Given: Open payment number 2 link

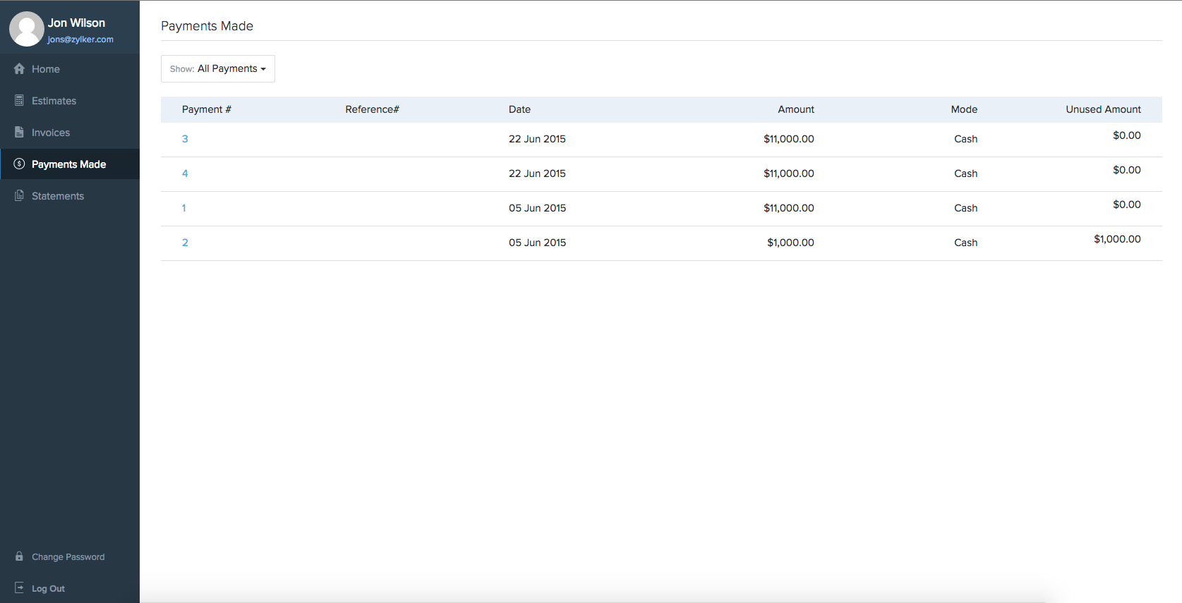Looking at the screenshot, I should [185, 243].
